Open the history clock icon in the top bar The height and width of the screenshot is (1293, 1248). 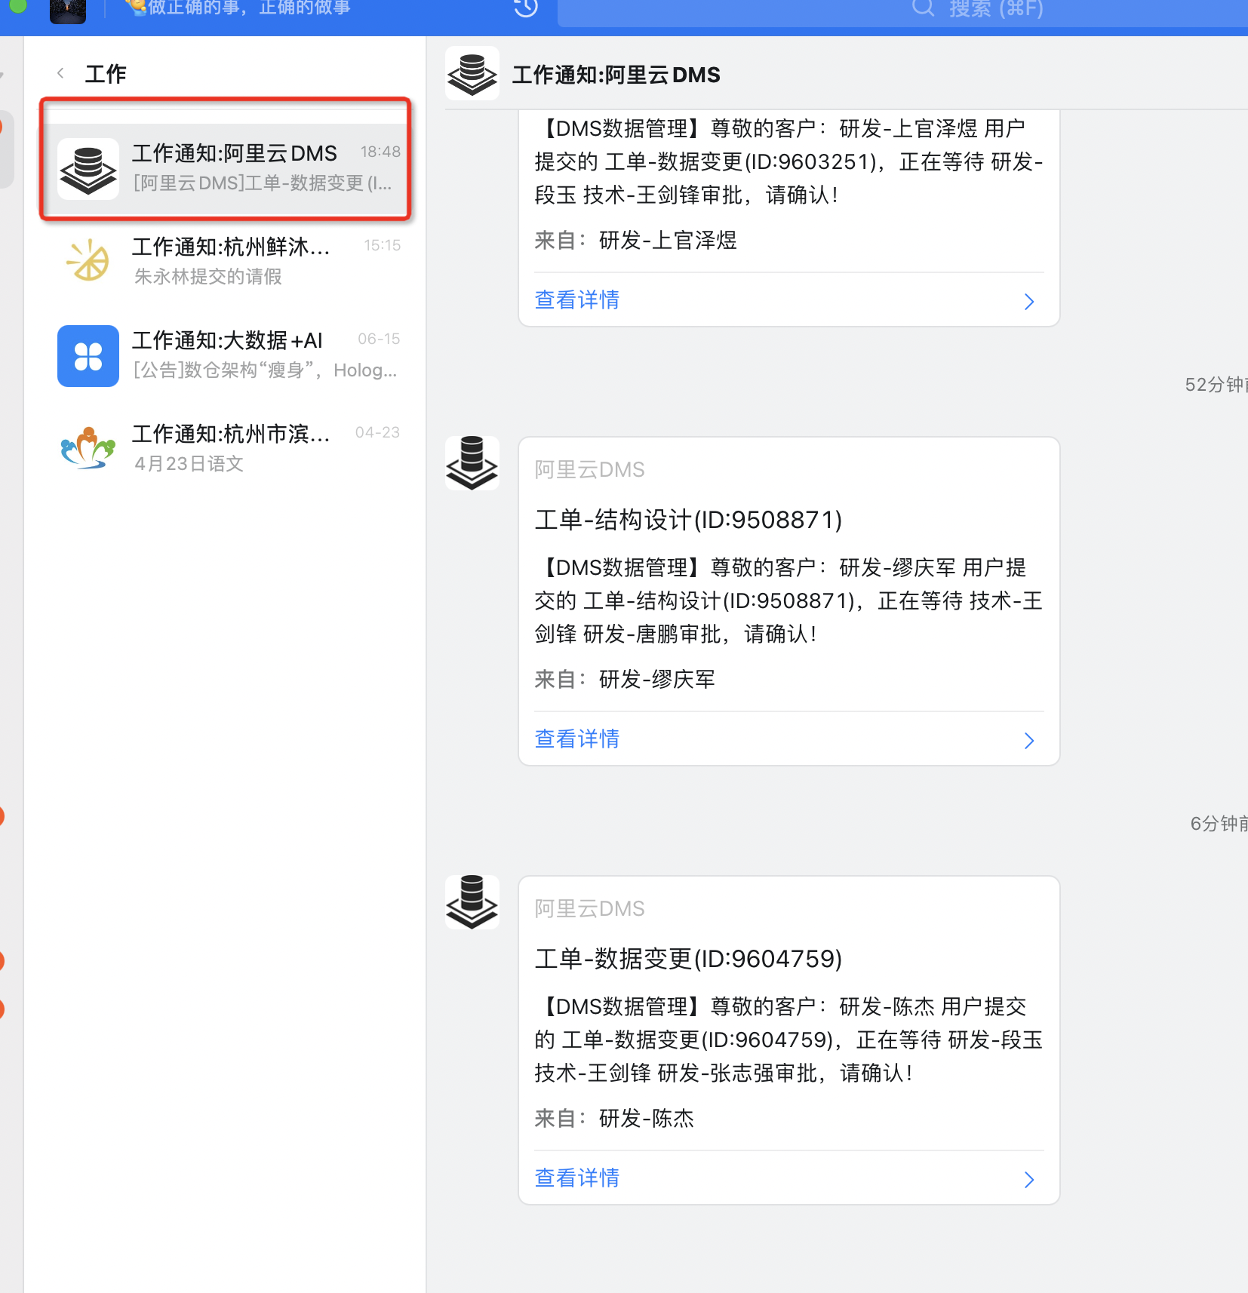point(526,8)
